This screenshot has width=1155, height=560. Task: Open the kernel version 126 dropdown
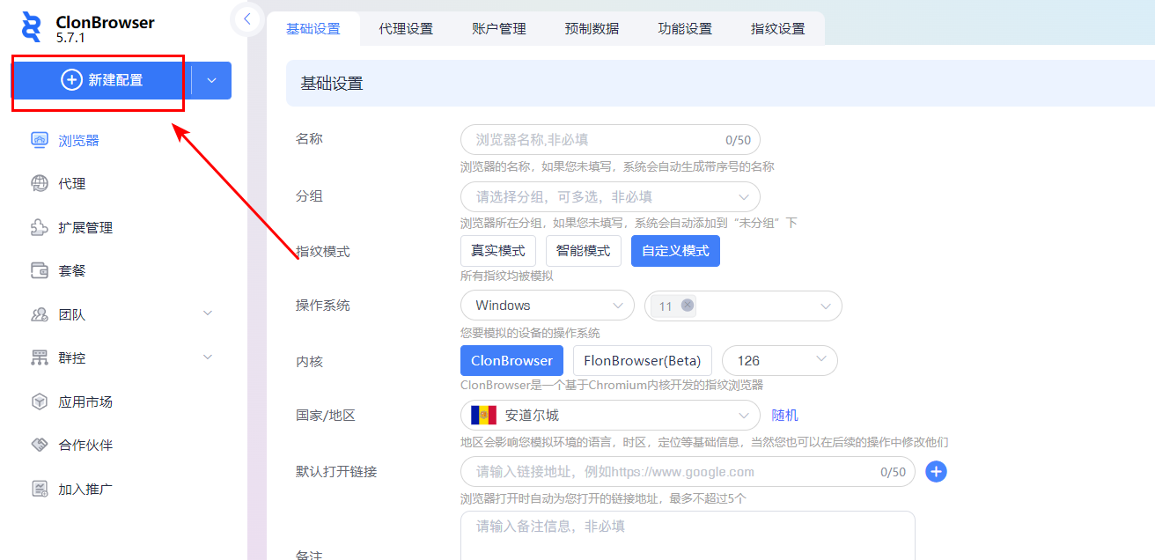click(x=779, y=360)
